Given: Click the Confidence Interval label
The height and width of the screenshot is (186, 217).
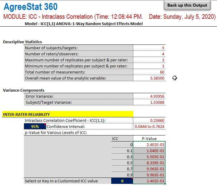Looking at the screenshot, I should point(66,126).
